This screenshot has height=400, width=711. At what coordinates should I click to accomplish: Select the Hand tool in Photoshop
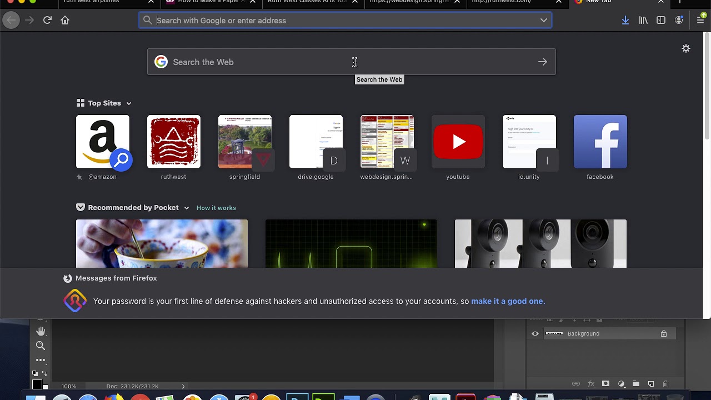[41, 331]
